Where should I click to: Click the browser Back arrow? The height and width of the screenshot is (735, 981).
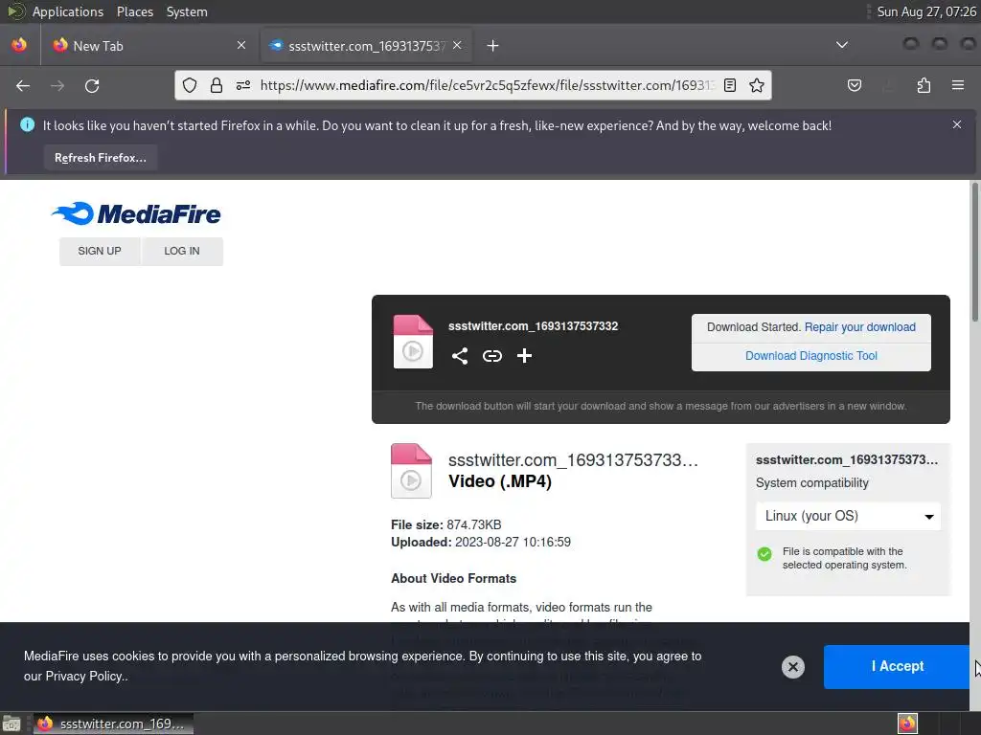click(x=23, y=85)
